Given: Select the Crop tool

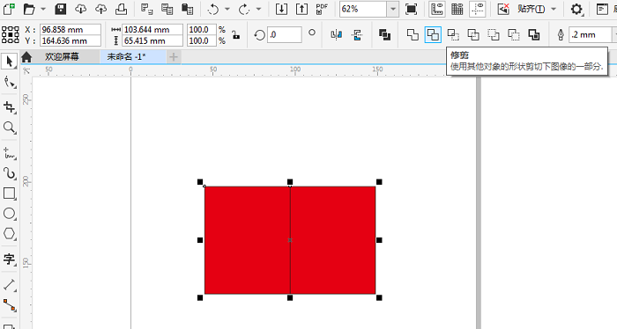Looking at the screenshot, I should pos(9,106).
